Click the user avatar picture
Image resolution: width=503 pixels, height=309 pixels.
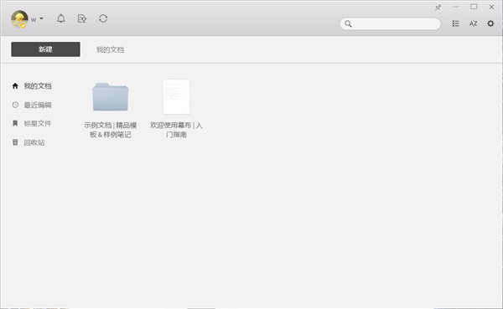19,18
